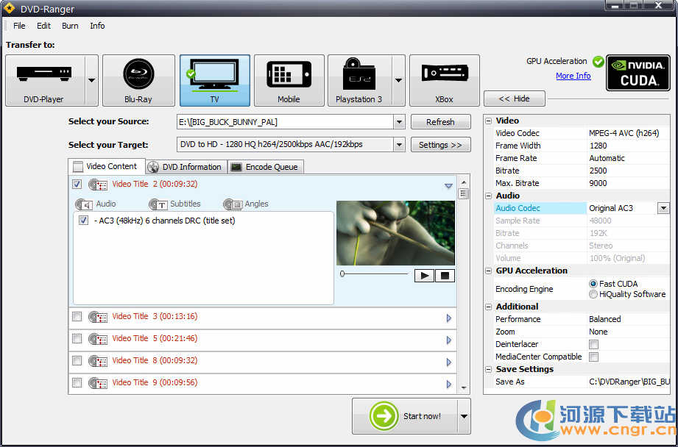Select HiQuality Software encoding engine

pos(593,294)
